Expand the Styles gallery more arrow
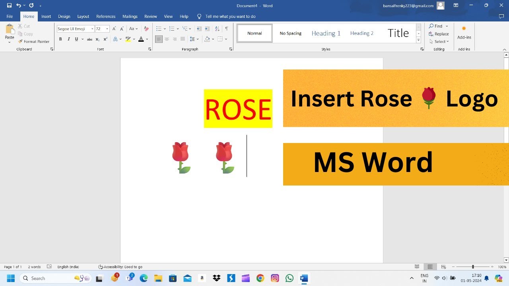 tap(418, 40)
